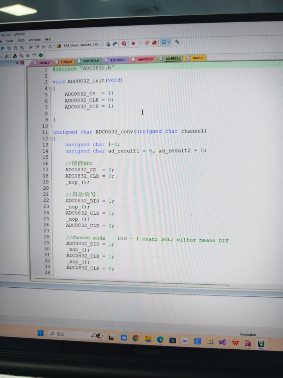Viewport: 283px width, 378px height.
Task: Close the left project panel
Action: tap(22, 62)
